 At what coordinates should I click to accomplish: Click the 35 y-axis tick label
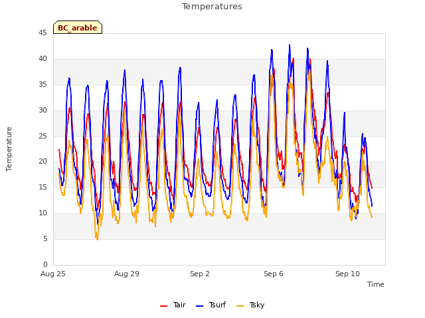tap(42, 85)
